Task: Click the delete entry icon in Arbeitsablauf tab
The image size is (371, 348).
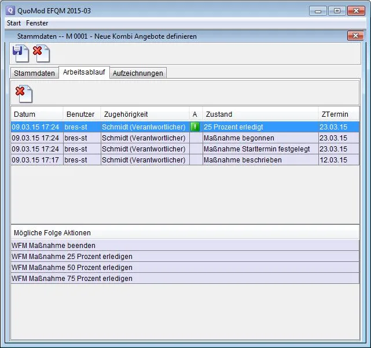Action: (x=24, y=93)
